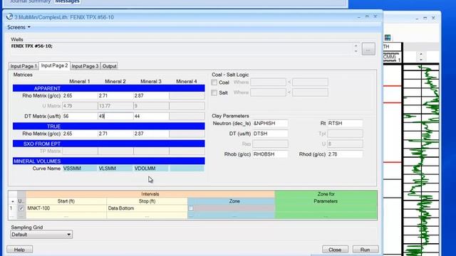
Task: Enable the Salt logic checkbox
Action: [214, 92]
